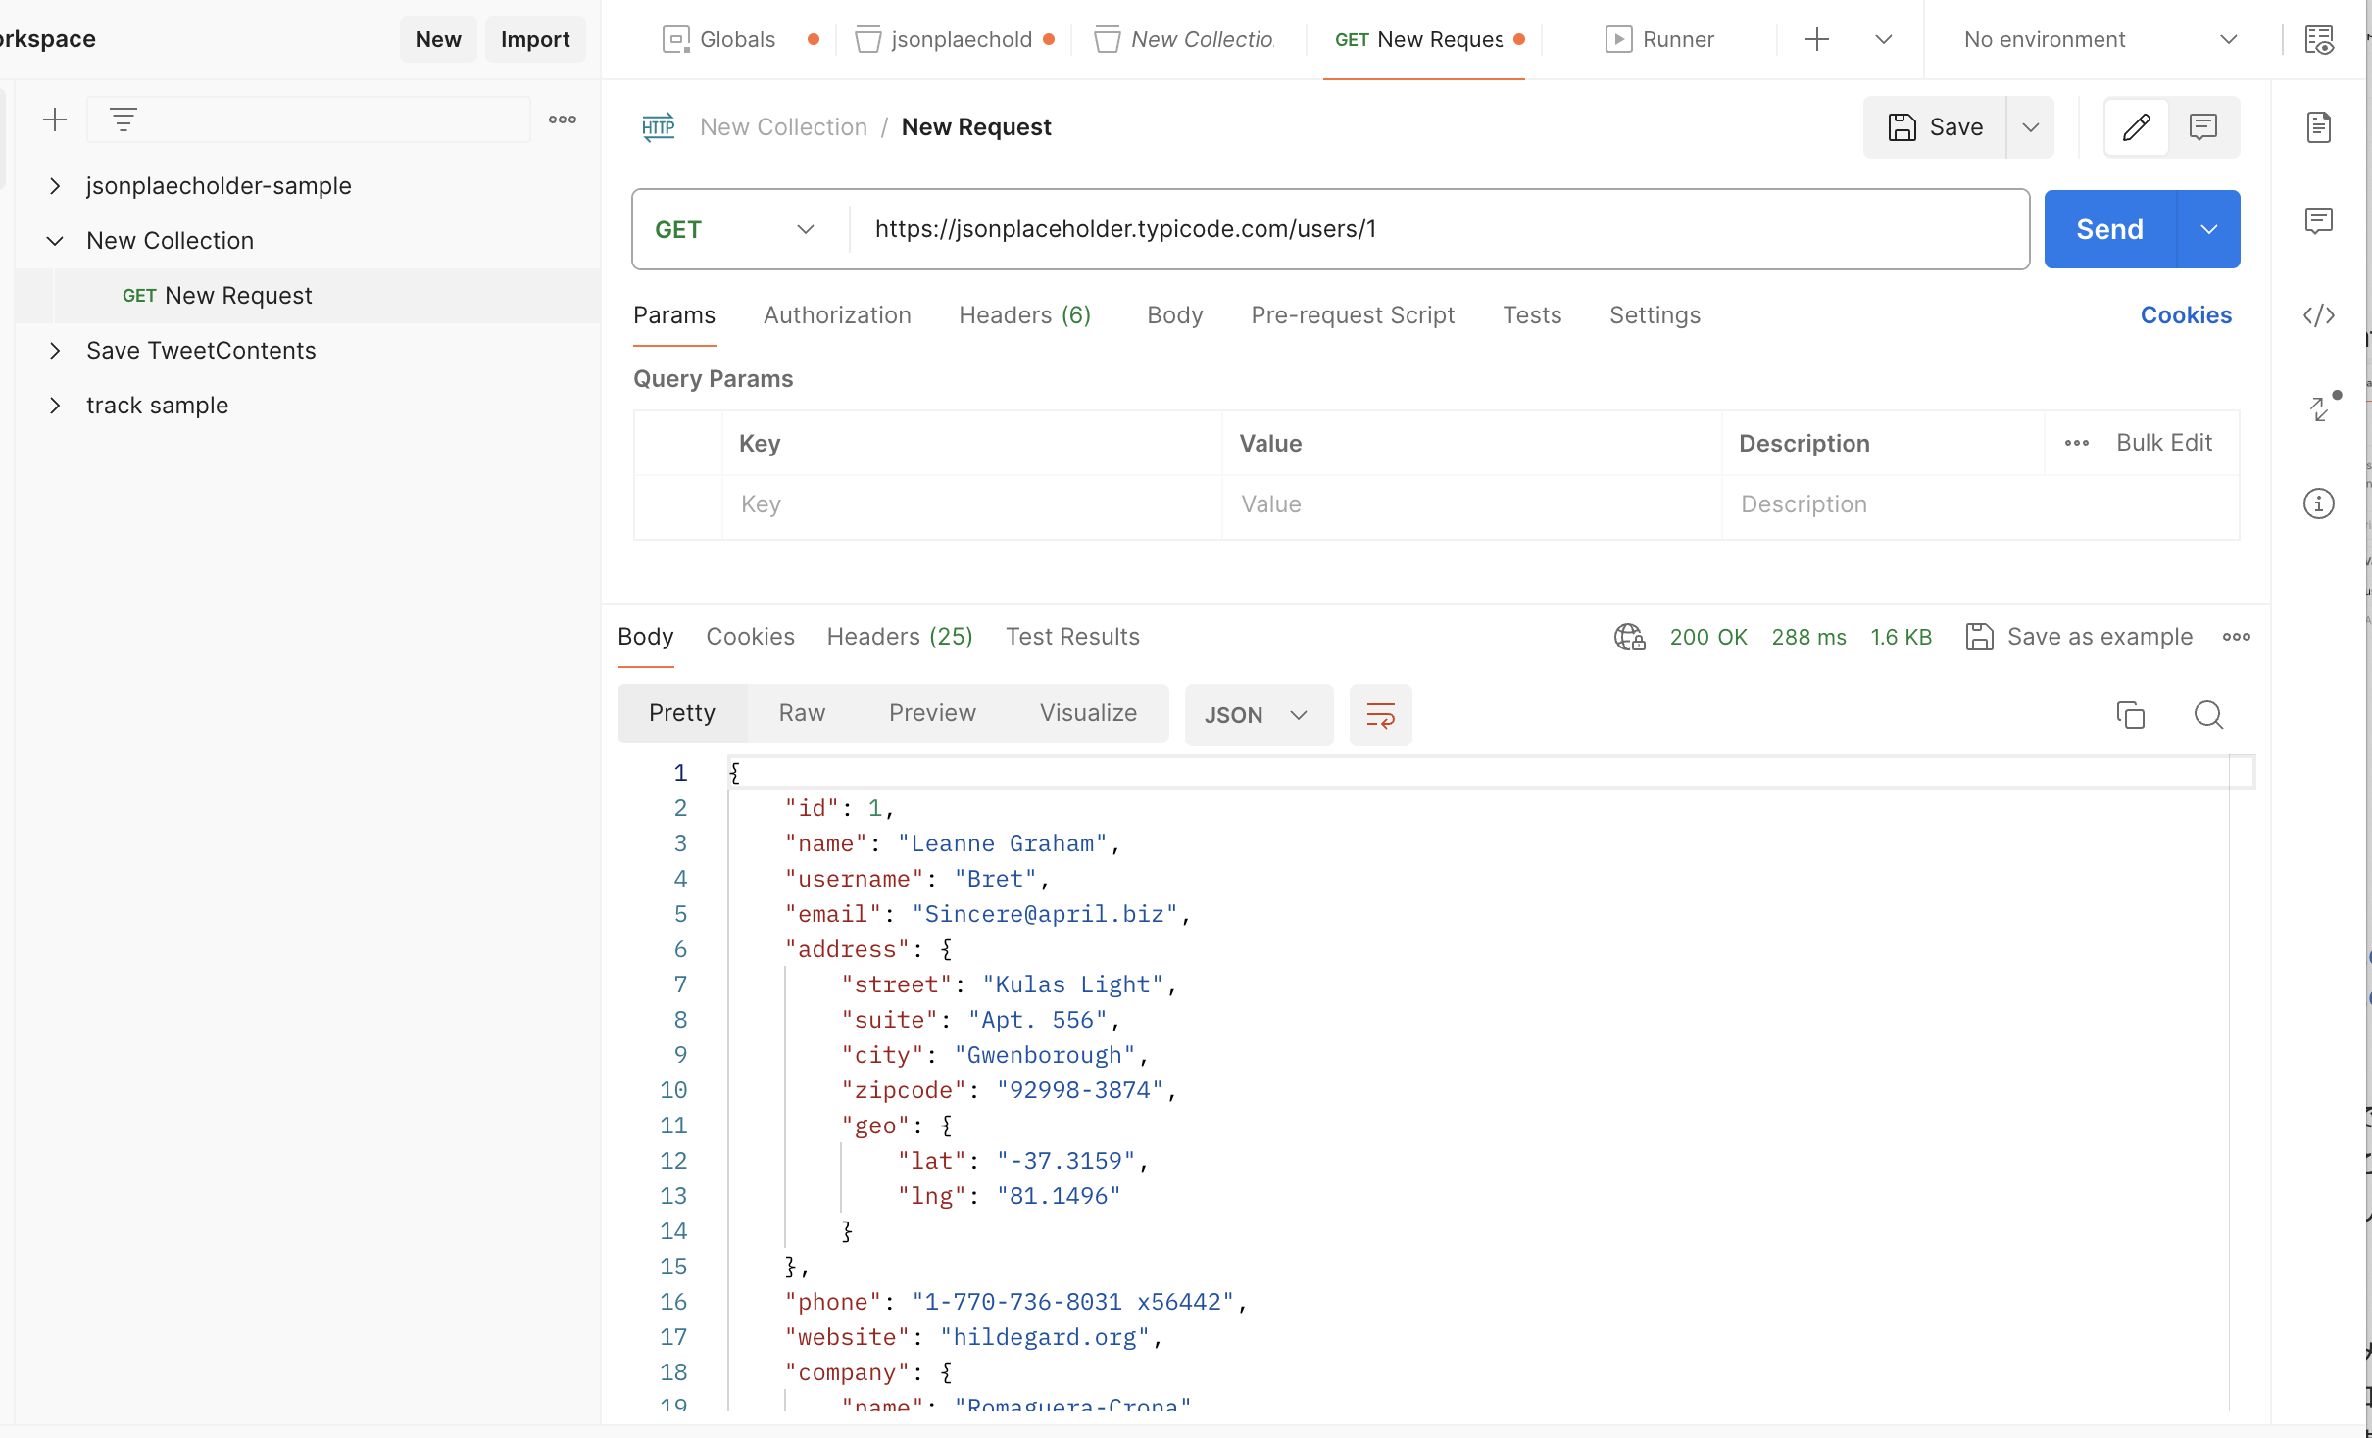This screenshot has width=2372, height=1438.
Task: Click the request URL input field
Action: pos(1439,229)
